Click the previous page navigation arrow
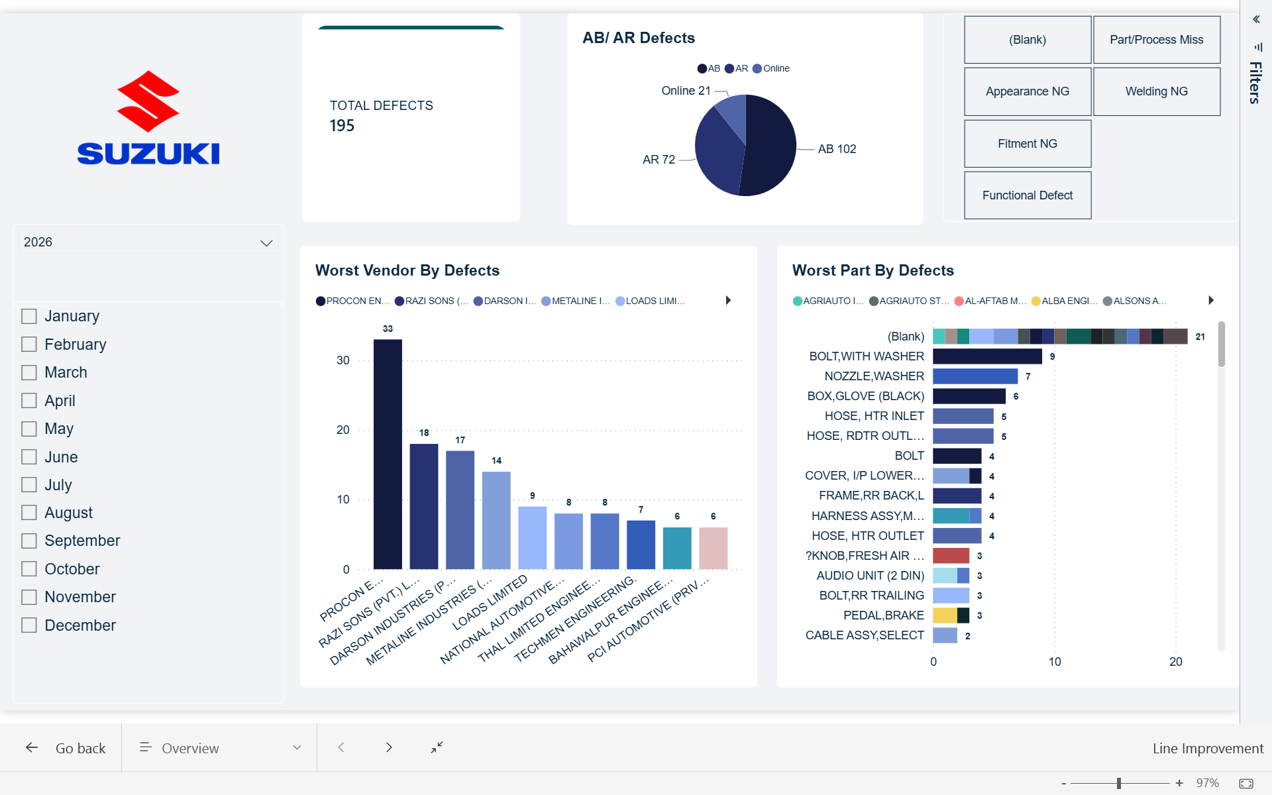Image resolution: width=1272 pixels, height=795 pixels. (341, 747)
